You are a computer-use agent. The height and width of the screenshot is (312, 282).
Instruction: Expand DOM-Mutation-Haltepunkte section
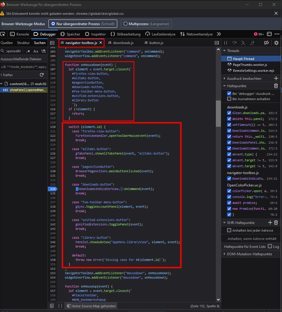pos(224,254)
